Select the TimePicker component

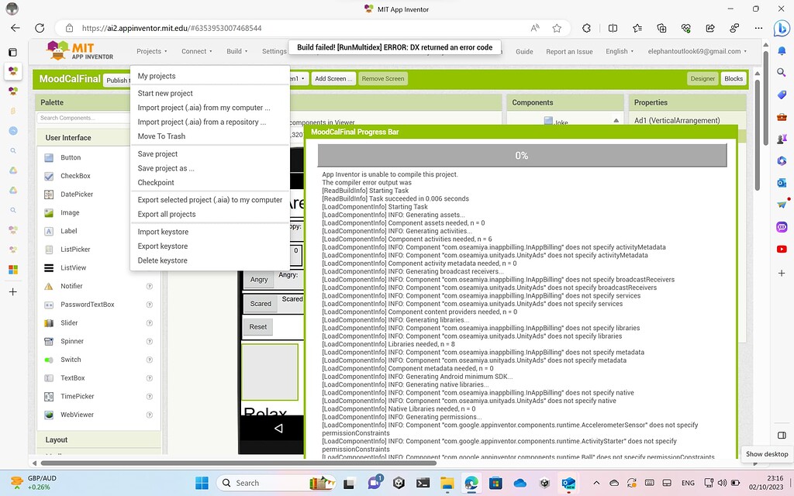[77, 396]
